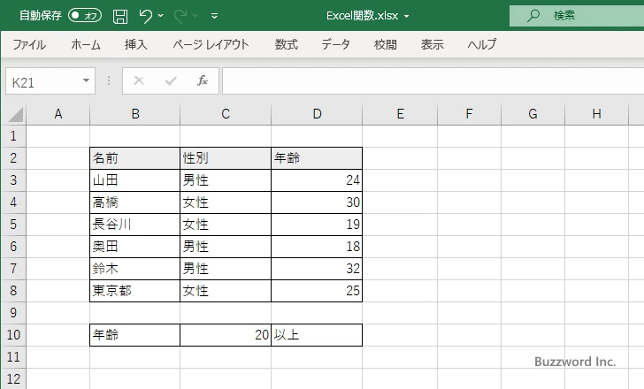Select cell containing 山田
This screenshot has width=644, height=389.
(x=134, y=180)
